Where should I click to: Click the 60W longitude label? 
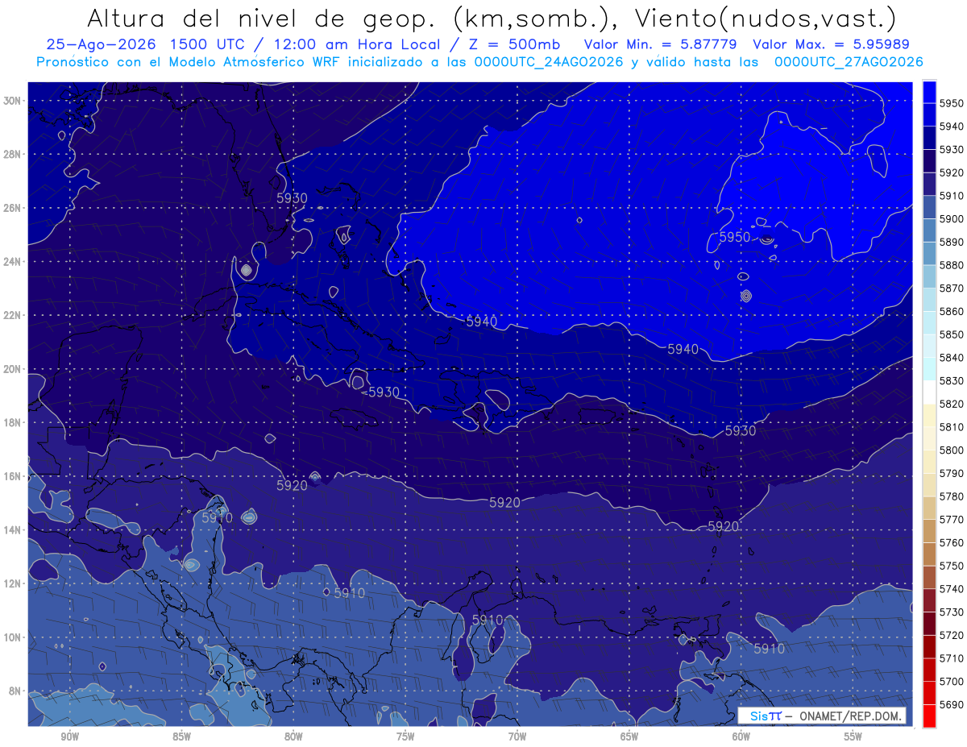741,737
